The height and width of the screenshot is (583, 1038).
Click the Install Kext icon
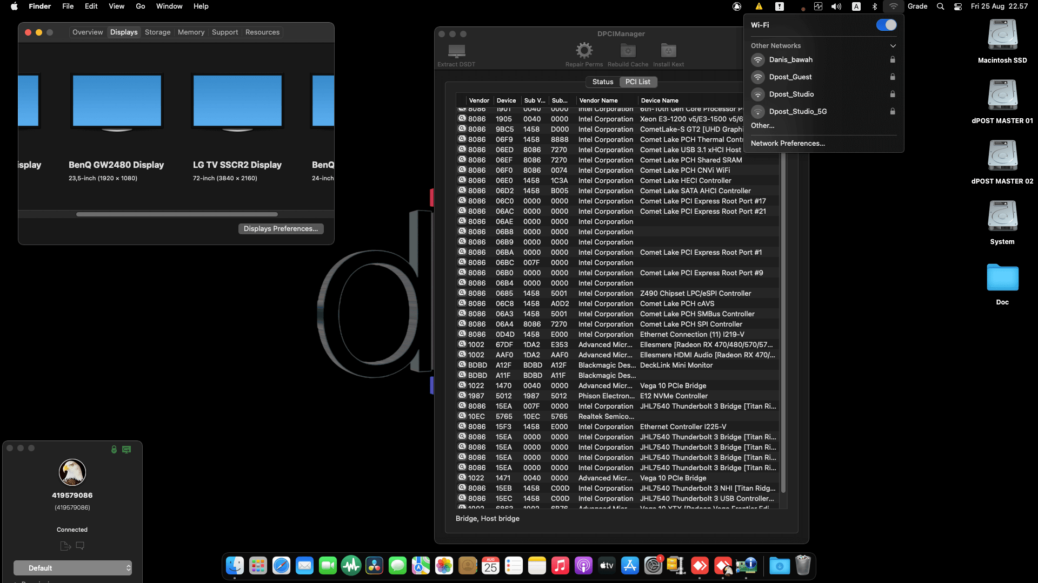[668, 51]
